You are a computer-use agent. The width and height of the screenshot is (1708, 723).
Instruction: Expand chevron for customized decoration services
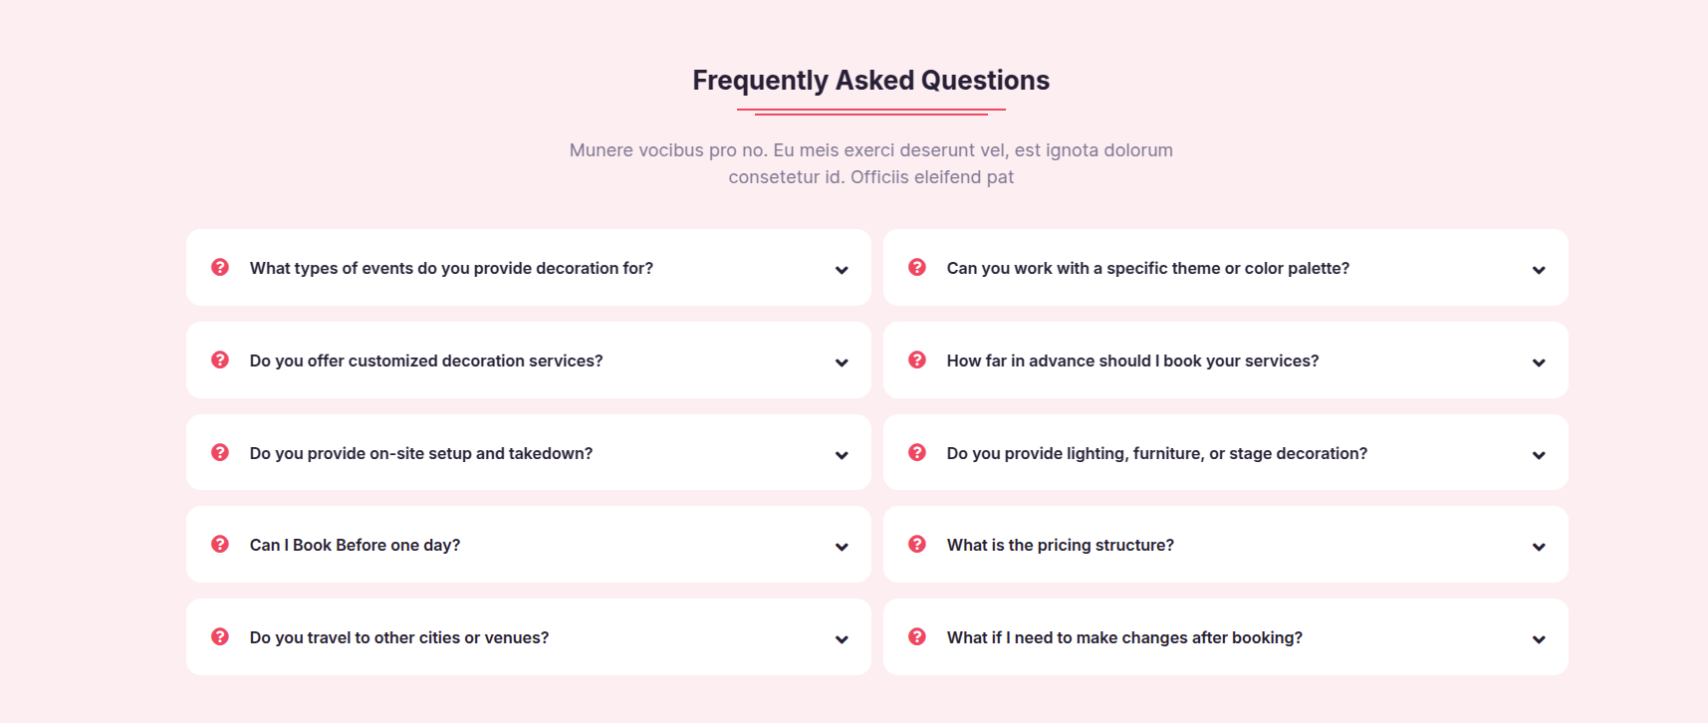pyautogui.click(x=842, y=362)
